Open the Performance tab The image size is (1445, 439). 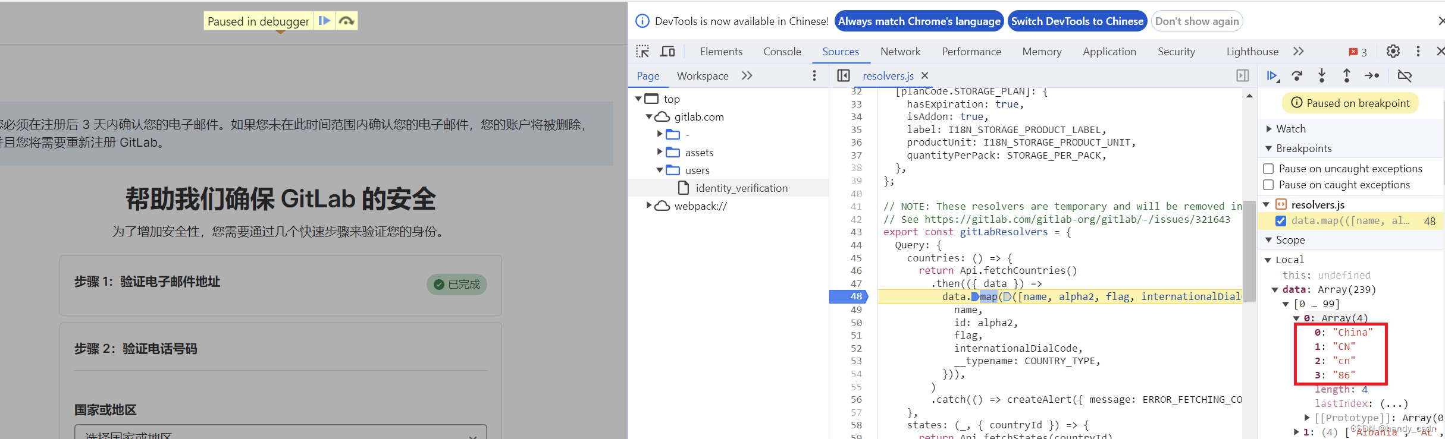coord(971,52)
